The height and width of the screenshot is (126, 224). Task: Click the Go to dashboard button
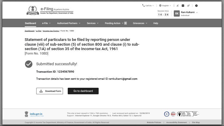tap(83, 91)
